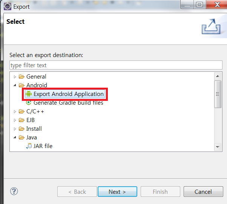Select the Android category label
The height and width of the screenshot is (204, 227).
tap(37, 85)
